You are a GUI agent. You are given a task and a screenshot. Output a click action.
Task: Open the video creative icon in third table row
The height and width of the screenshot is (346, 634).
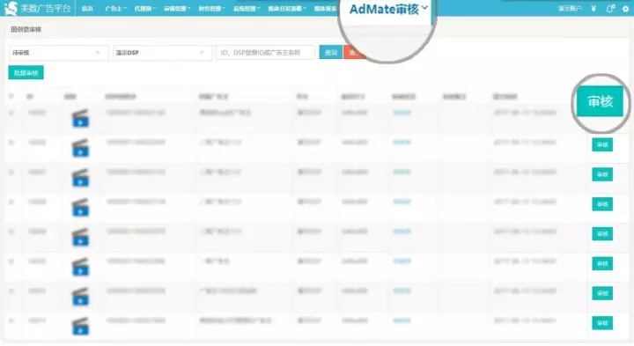pyautogui.click(x=80, y=178)
